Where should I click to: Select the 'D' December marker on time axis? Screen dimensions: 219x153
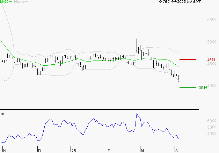tap(39, 151)
